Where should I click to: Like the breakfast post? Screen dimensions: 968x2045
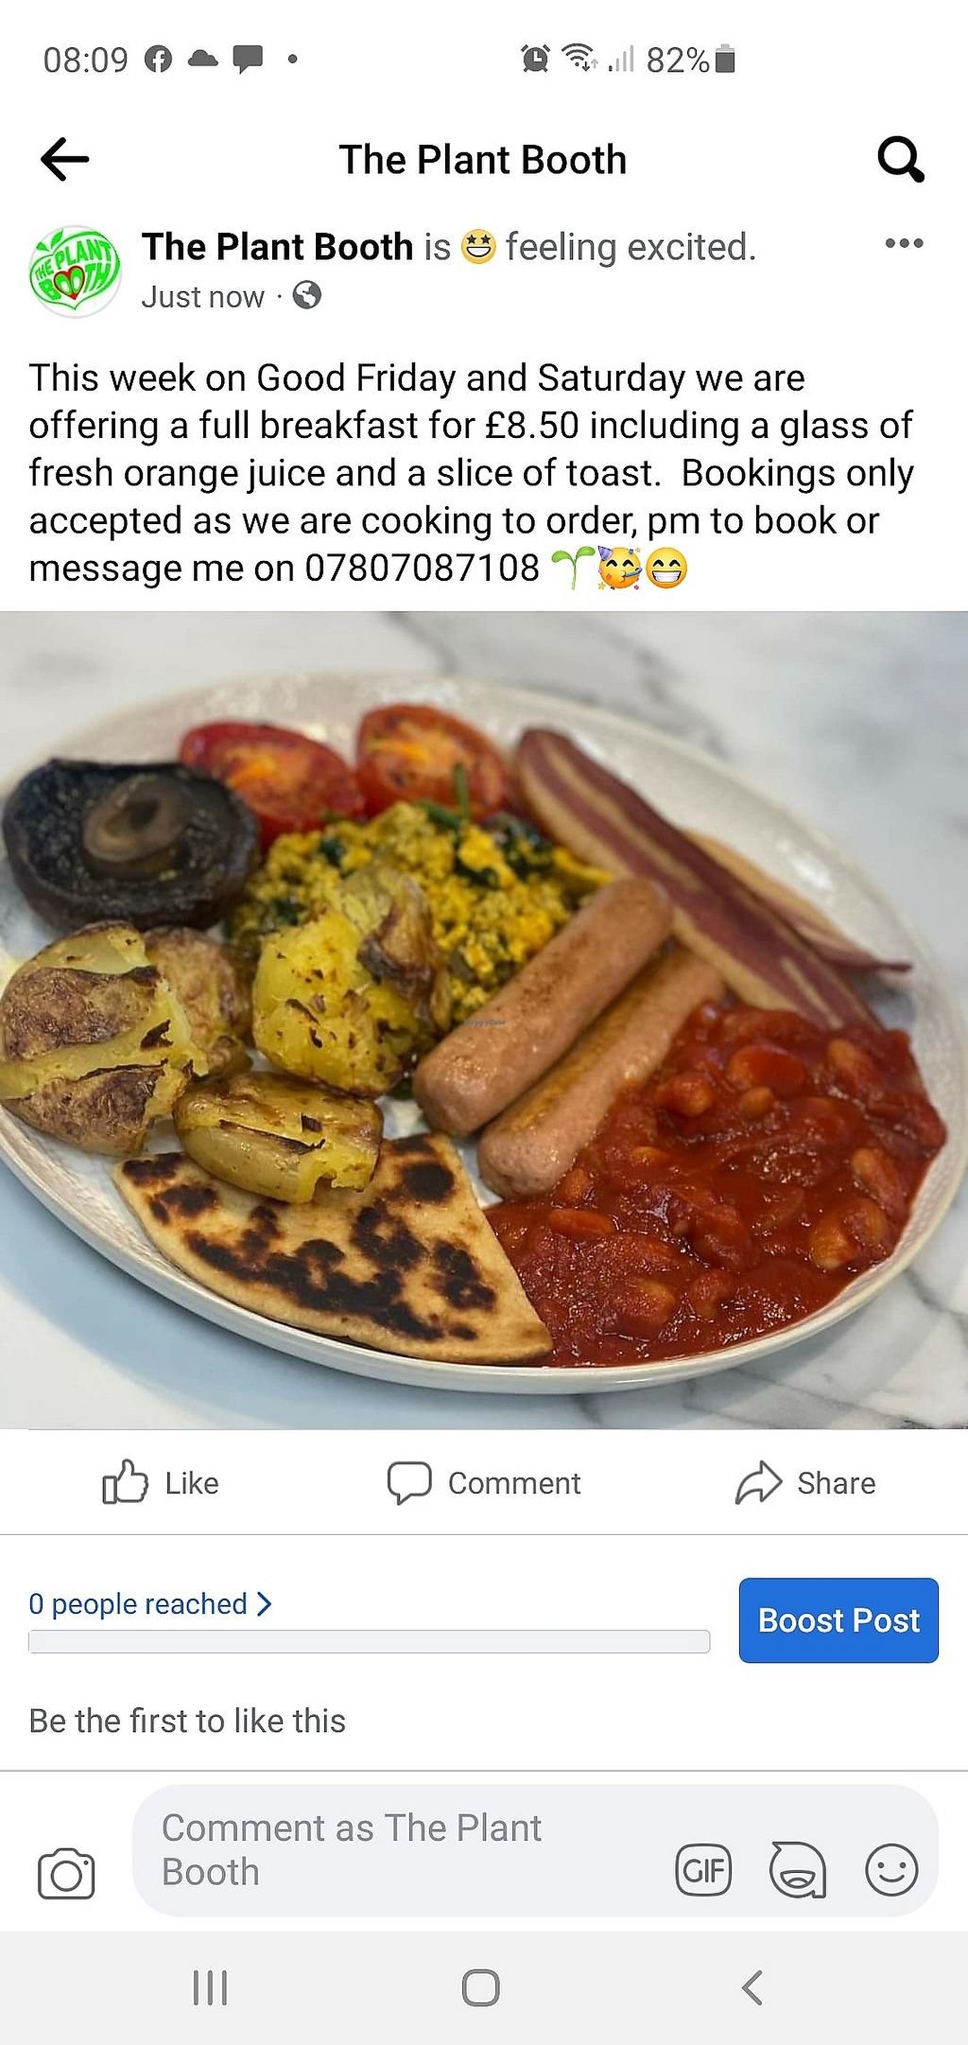pos(161,1482)
